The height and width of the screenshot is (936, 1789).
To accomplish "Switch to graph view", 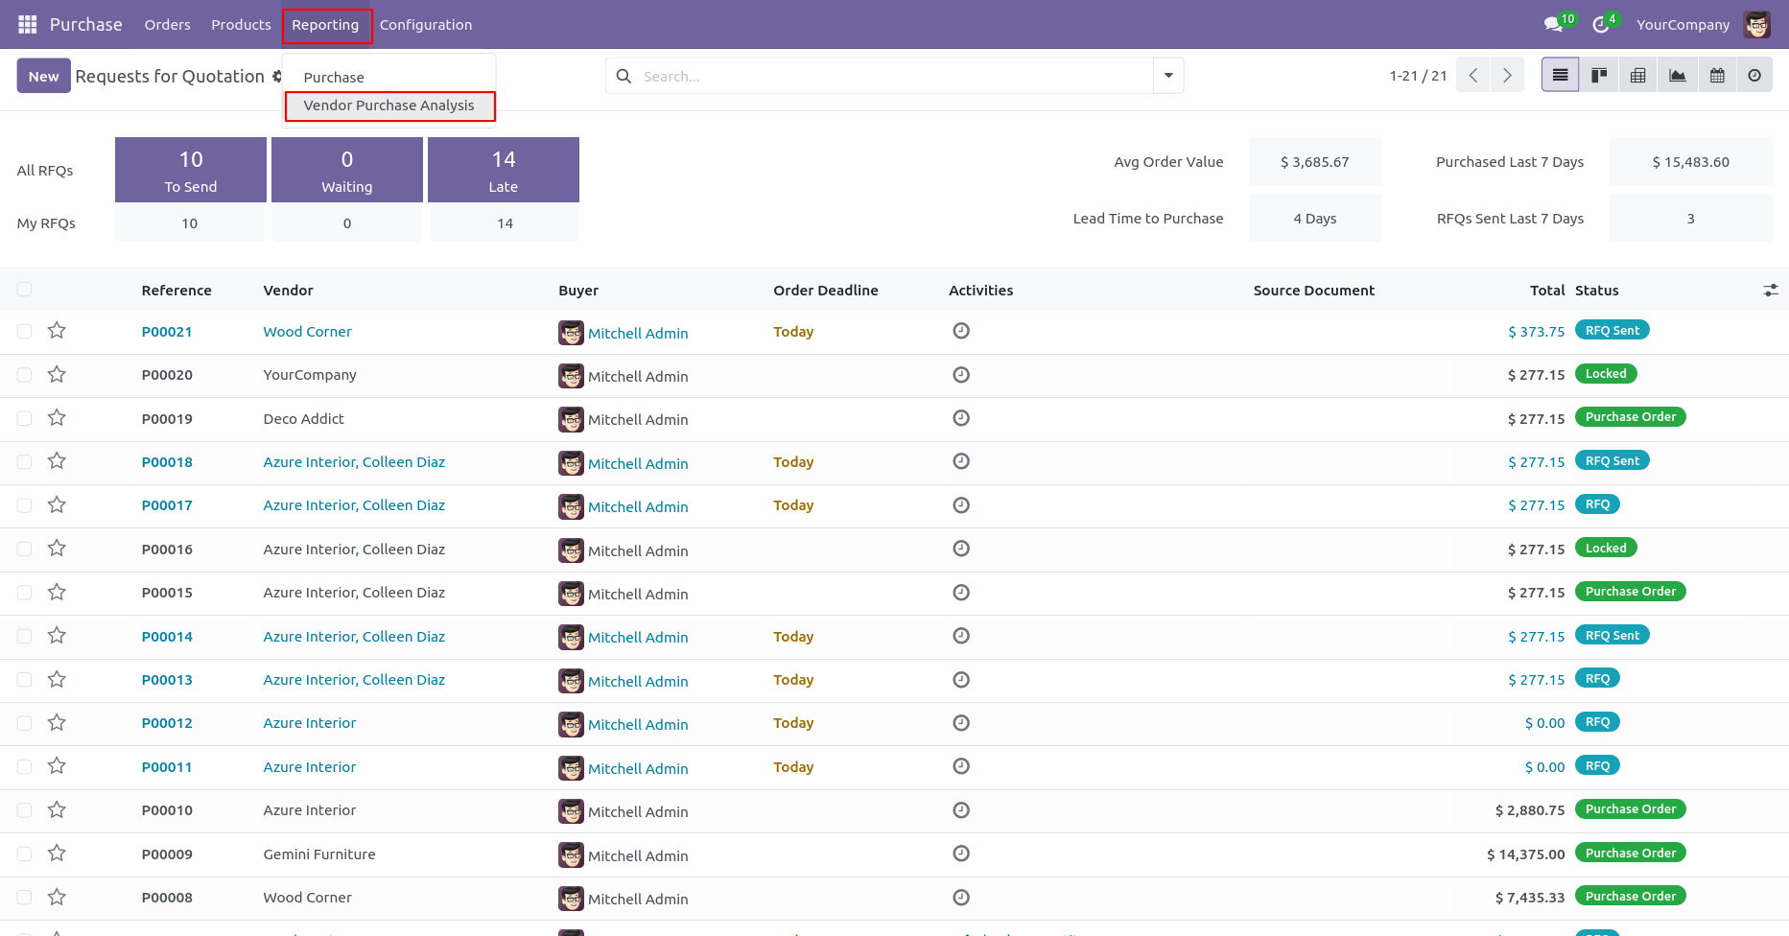I will tap(1678, 75).
